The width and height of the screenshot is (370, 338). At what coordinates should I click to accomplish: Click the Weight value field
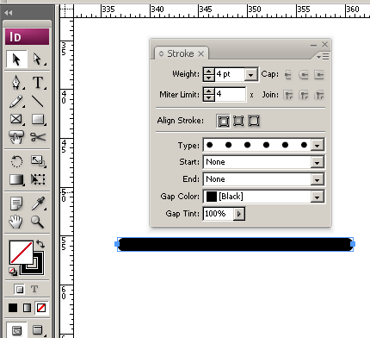tap(230, 74)
